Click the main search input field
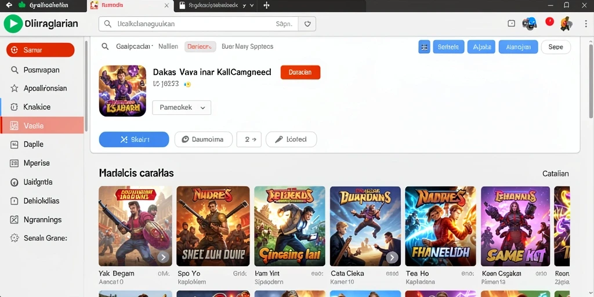This screenshot has height=297, width=594. 199,24
